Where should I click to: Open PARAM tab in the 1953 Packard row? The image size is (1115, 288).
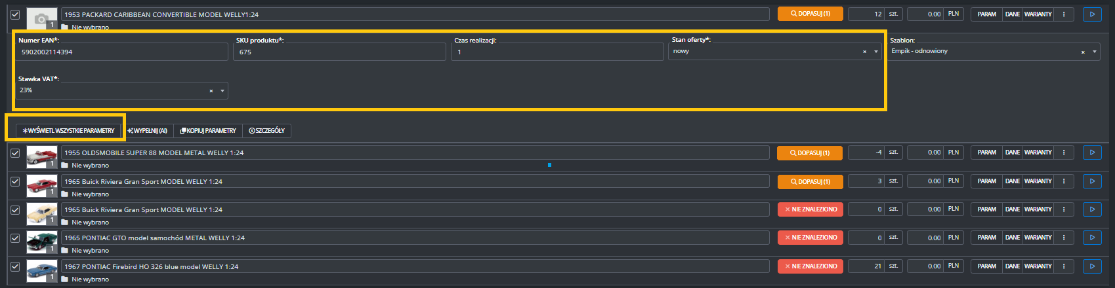[x=986, y=14]
